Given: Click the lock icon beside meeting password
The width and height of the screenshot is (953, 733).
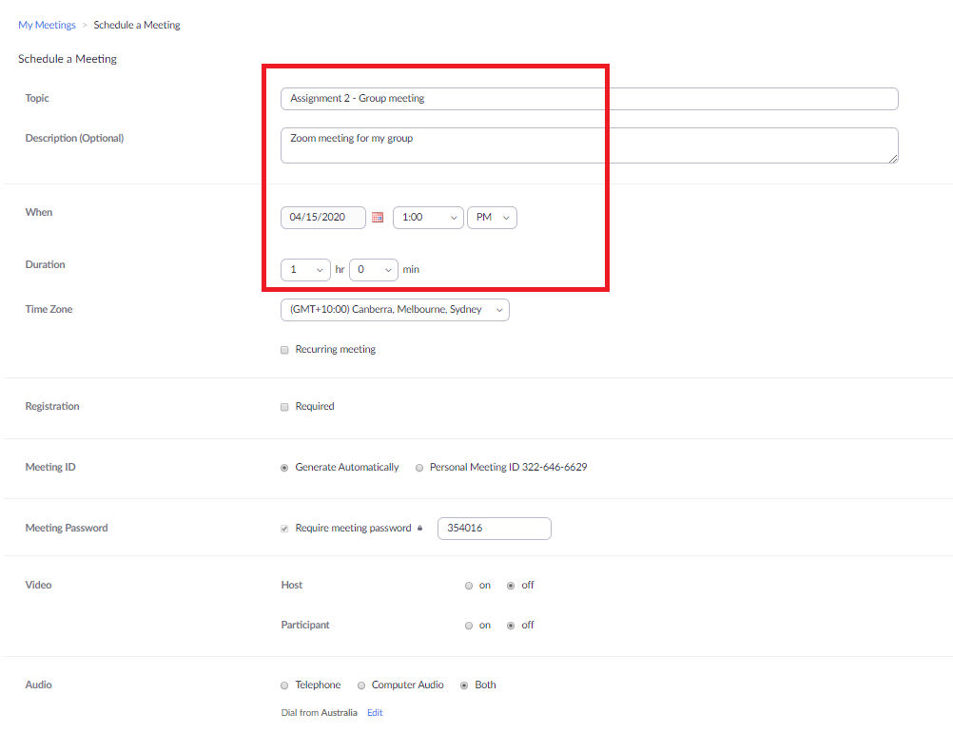Looking at the screenshot, I should (420, 528).
